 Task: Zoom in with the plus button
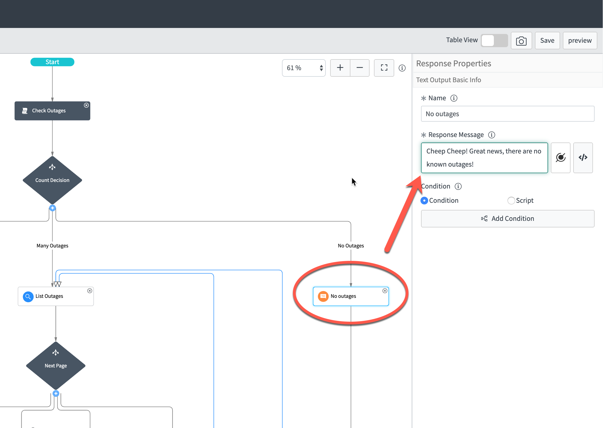point(340,68)
